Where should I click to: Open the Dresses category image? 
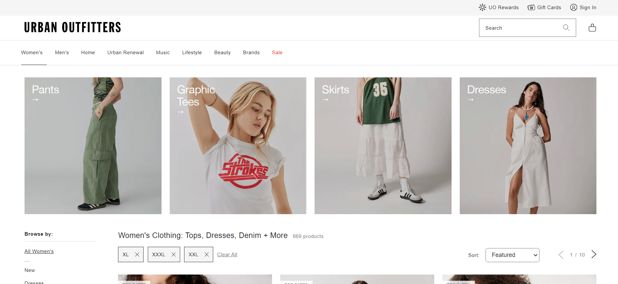[x=528, y=146]
